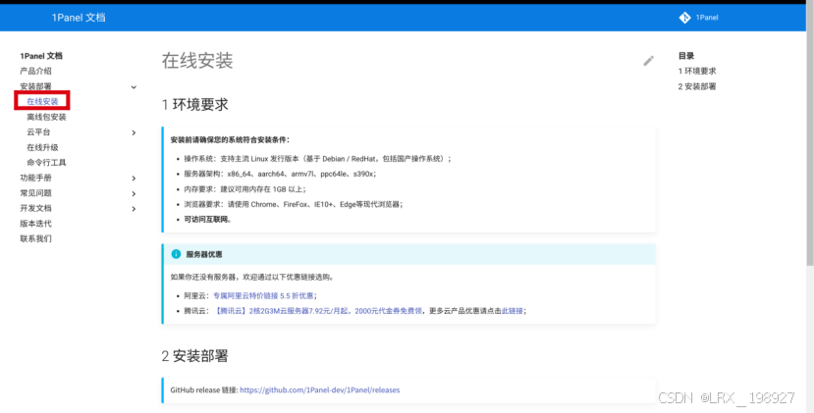Jump to 2 安装部署 in 目录
814x413 pixels.
697,86
